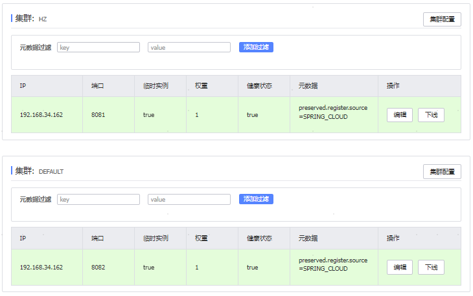The image size is (473, 296).
Task: Click port column header in HZ table
Action: pos(98,86)
